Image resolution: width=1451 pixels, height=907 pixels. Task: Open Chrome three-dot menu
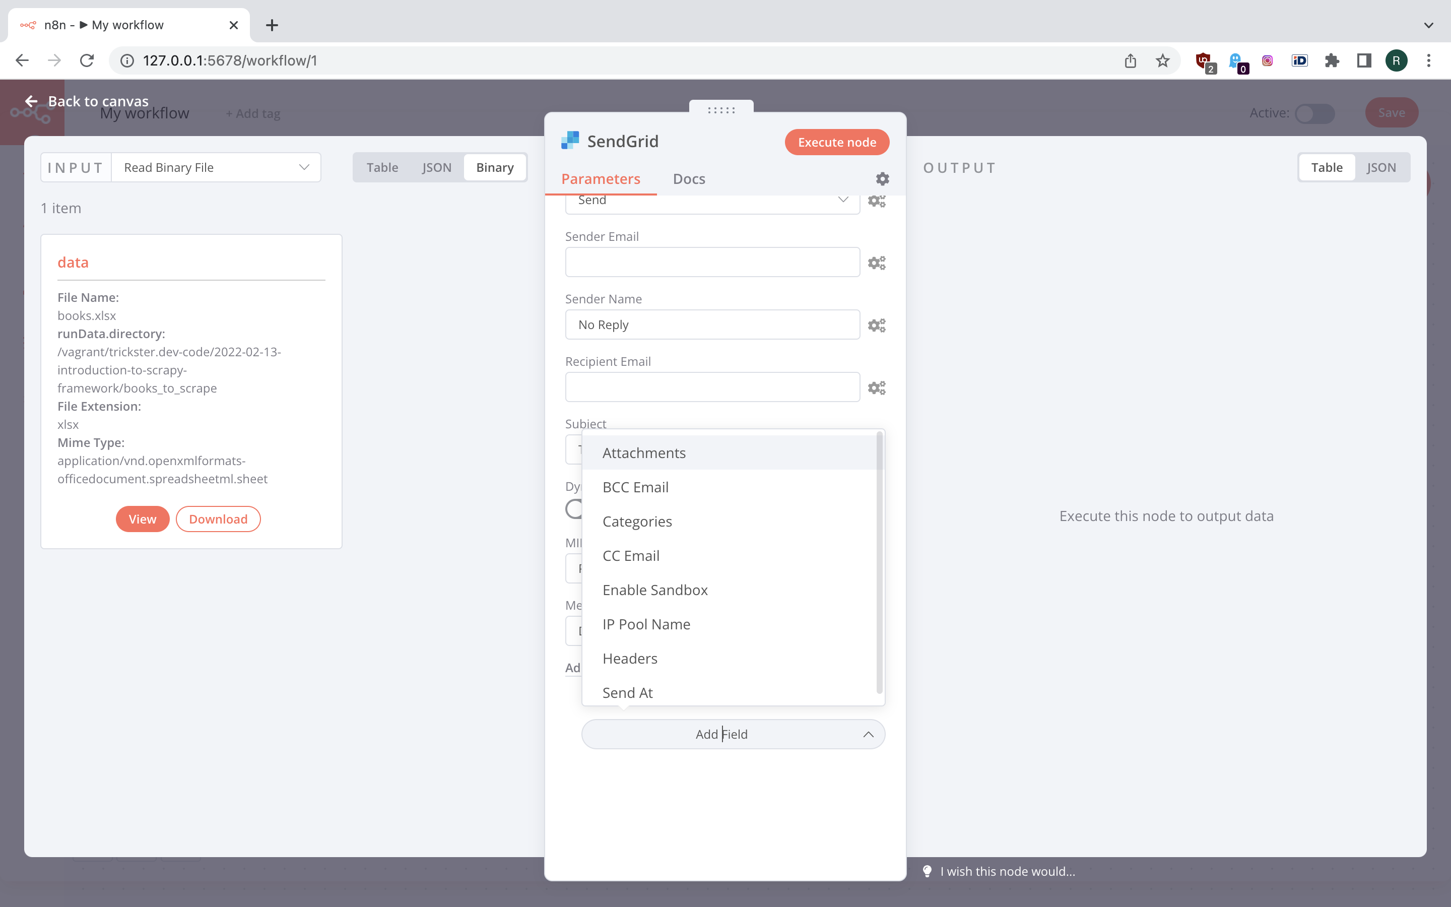[x=1429, y=60]
